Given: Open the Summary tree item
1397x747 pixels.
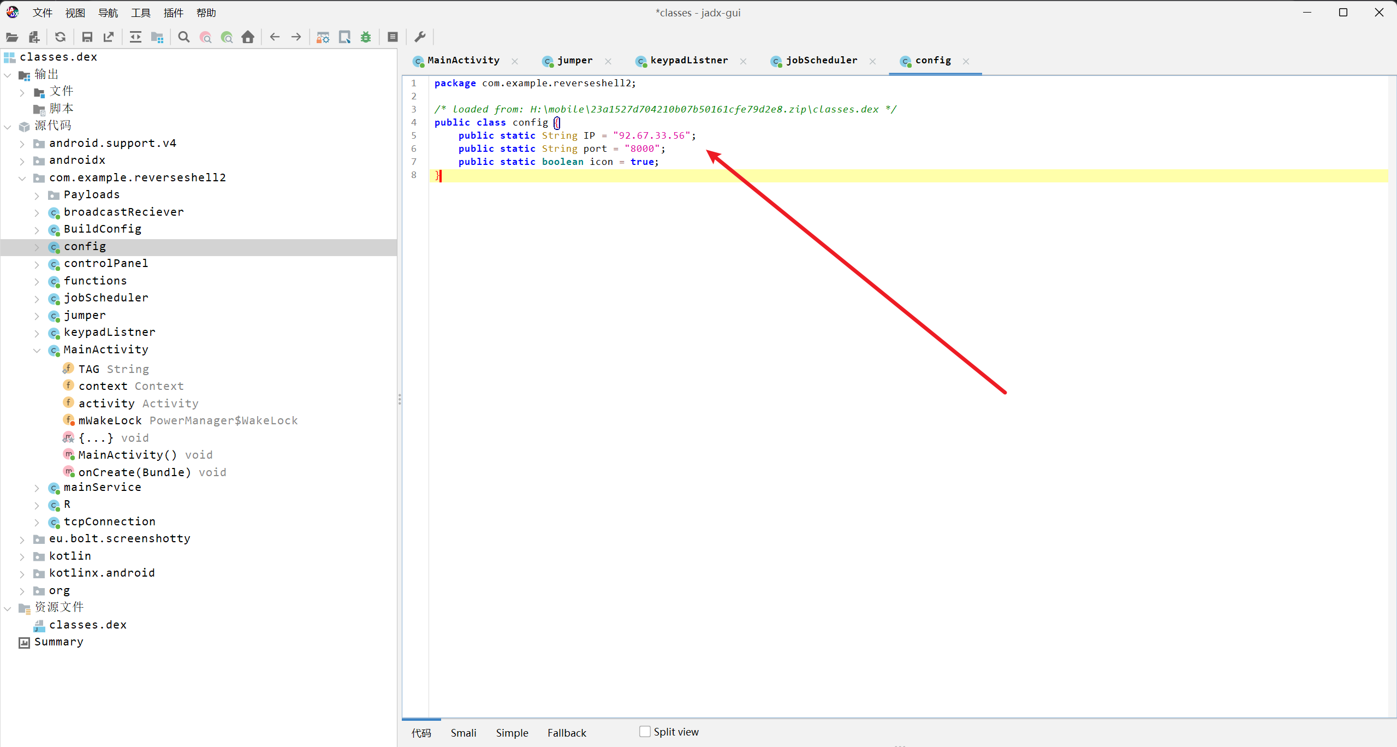Looking at the screenshot, I should point(58,642).
